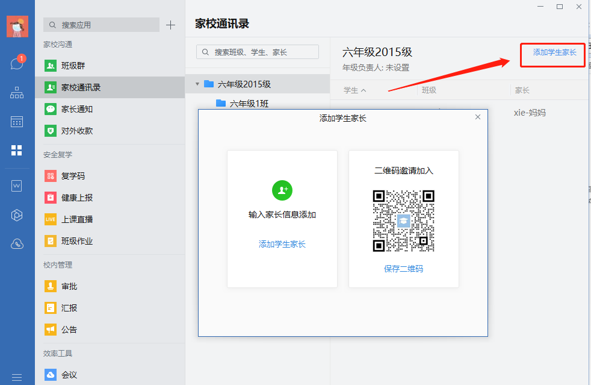Minimize the application window
Image resolution: width=591 pixels, height=385 pixels.
540,7
